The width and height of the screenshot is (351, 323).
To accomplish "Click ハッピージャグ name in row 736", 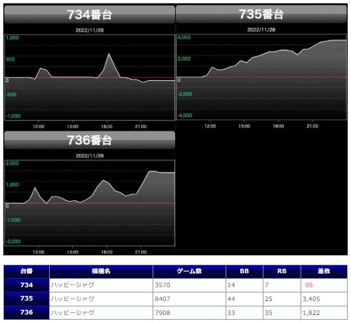I will (72, 312).
